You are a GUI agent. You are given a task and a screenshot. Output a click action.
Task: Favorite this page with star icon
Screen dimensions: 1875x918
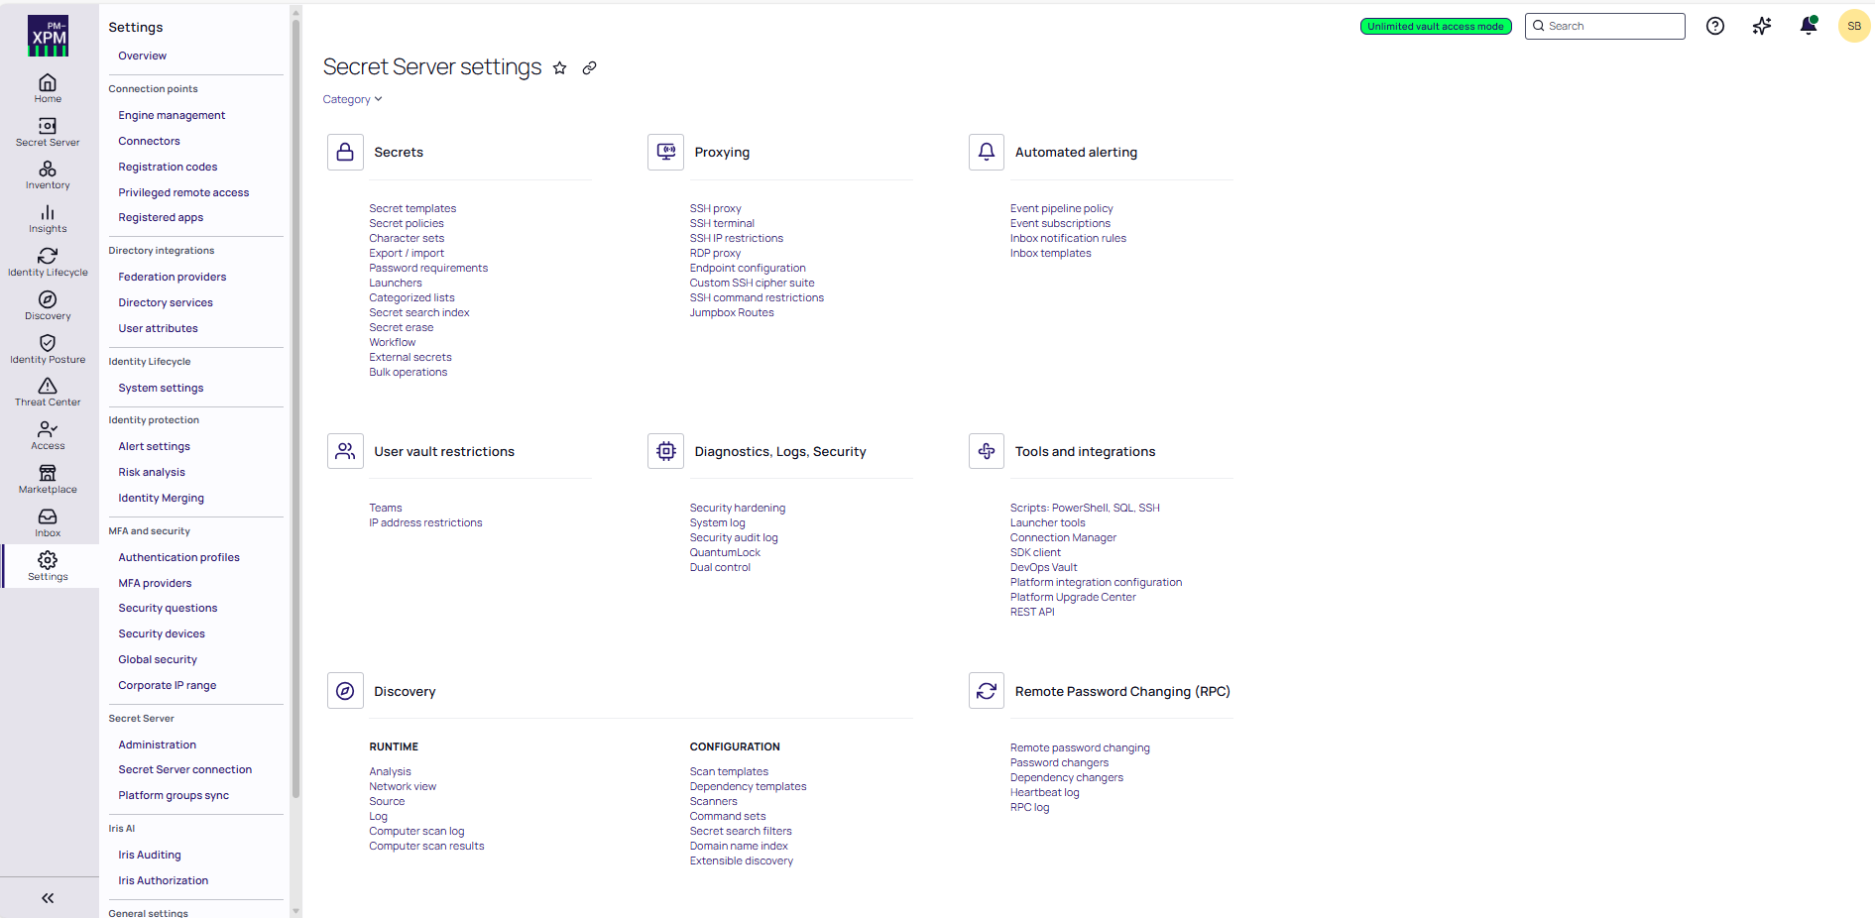560,68
